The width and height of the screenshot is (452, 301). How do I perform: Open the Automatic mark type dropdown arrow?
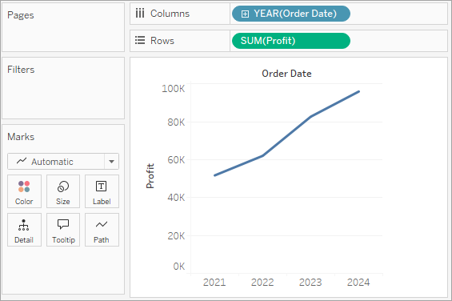tap(111, 162)
